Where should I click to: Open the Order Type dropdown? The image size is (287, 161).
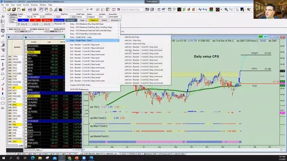point(82,17)
